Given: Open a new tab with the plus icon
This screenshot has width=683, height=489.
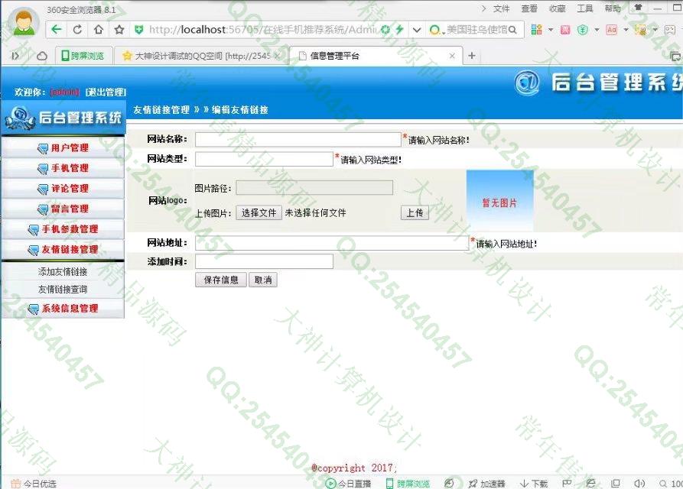Looking at the screenshot, I should click(x=471, y=56).
